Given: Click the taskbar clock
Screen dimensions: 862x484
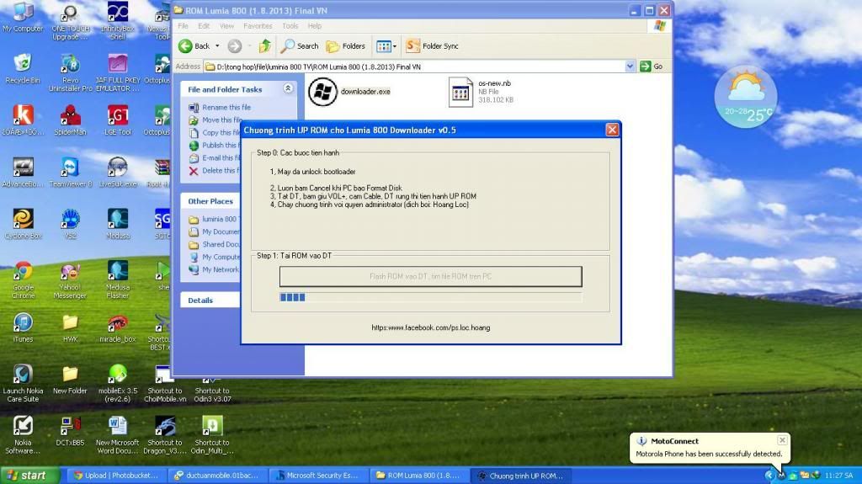Looking at the screenshot, I should click(839, 476).
